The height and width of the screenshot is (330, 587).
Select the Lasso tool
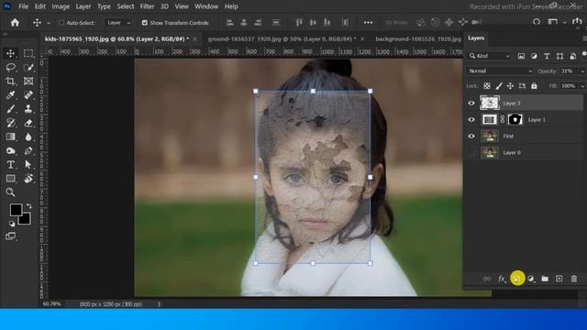click(x=10, y=67)
